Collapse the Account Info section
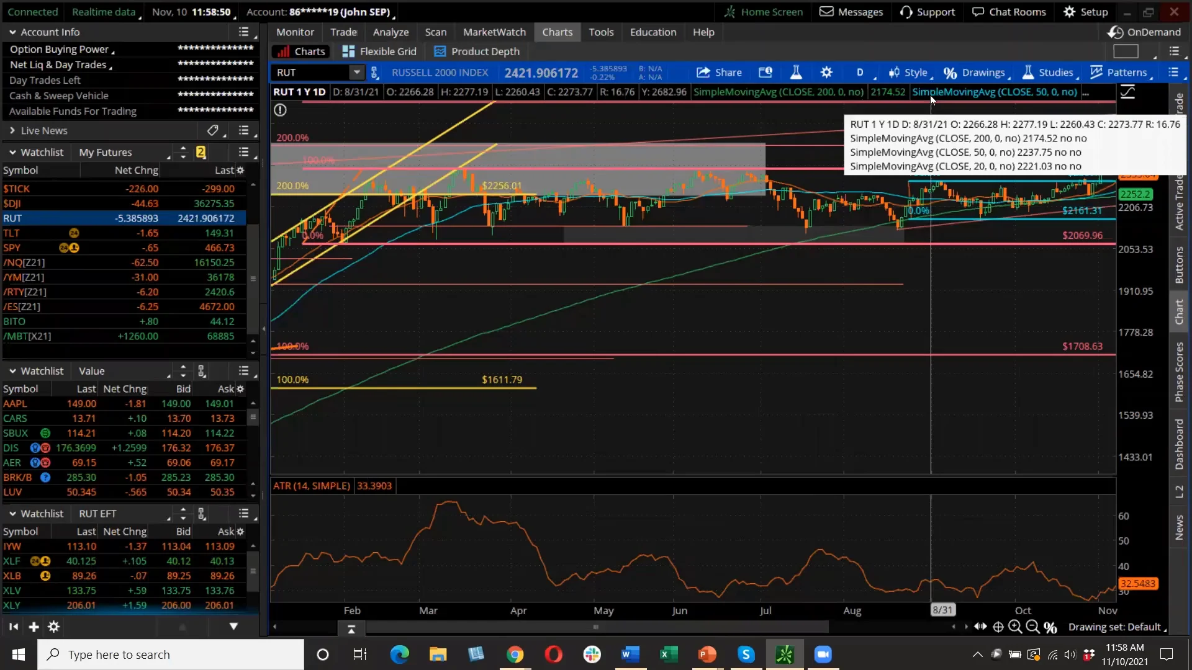 [x=12, y=32]
